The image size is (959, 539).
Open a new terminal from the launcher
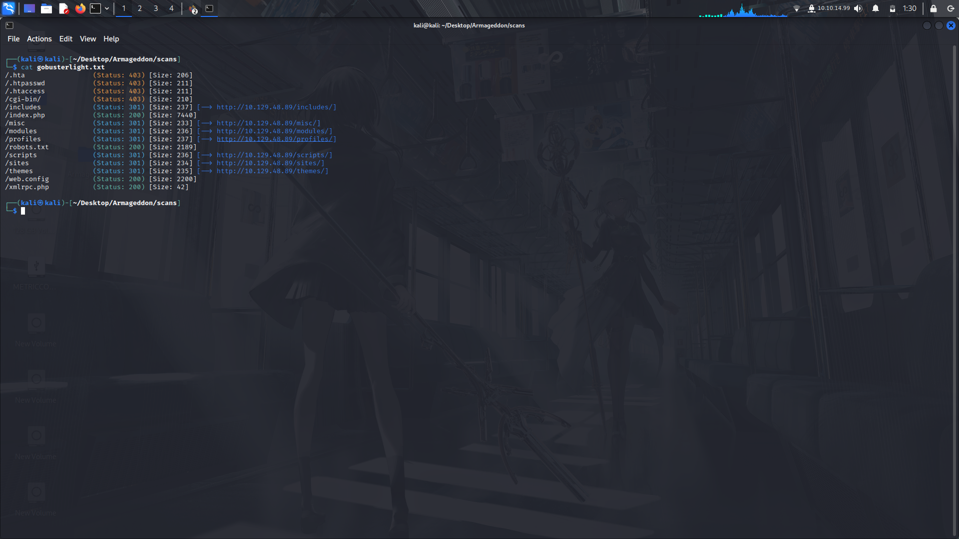pos(95,8)
